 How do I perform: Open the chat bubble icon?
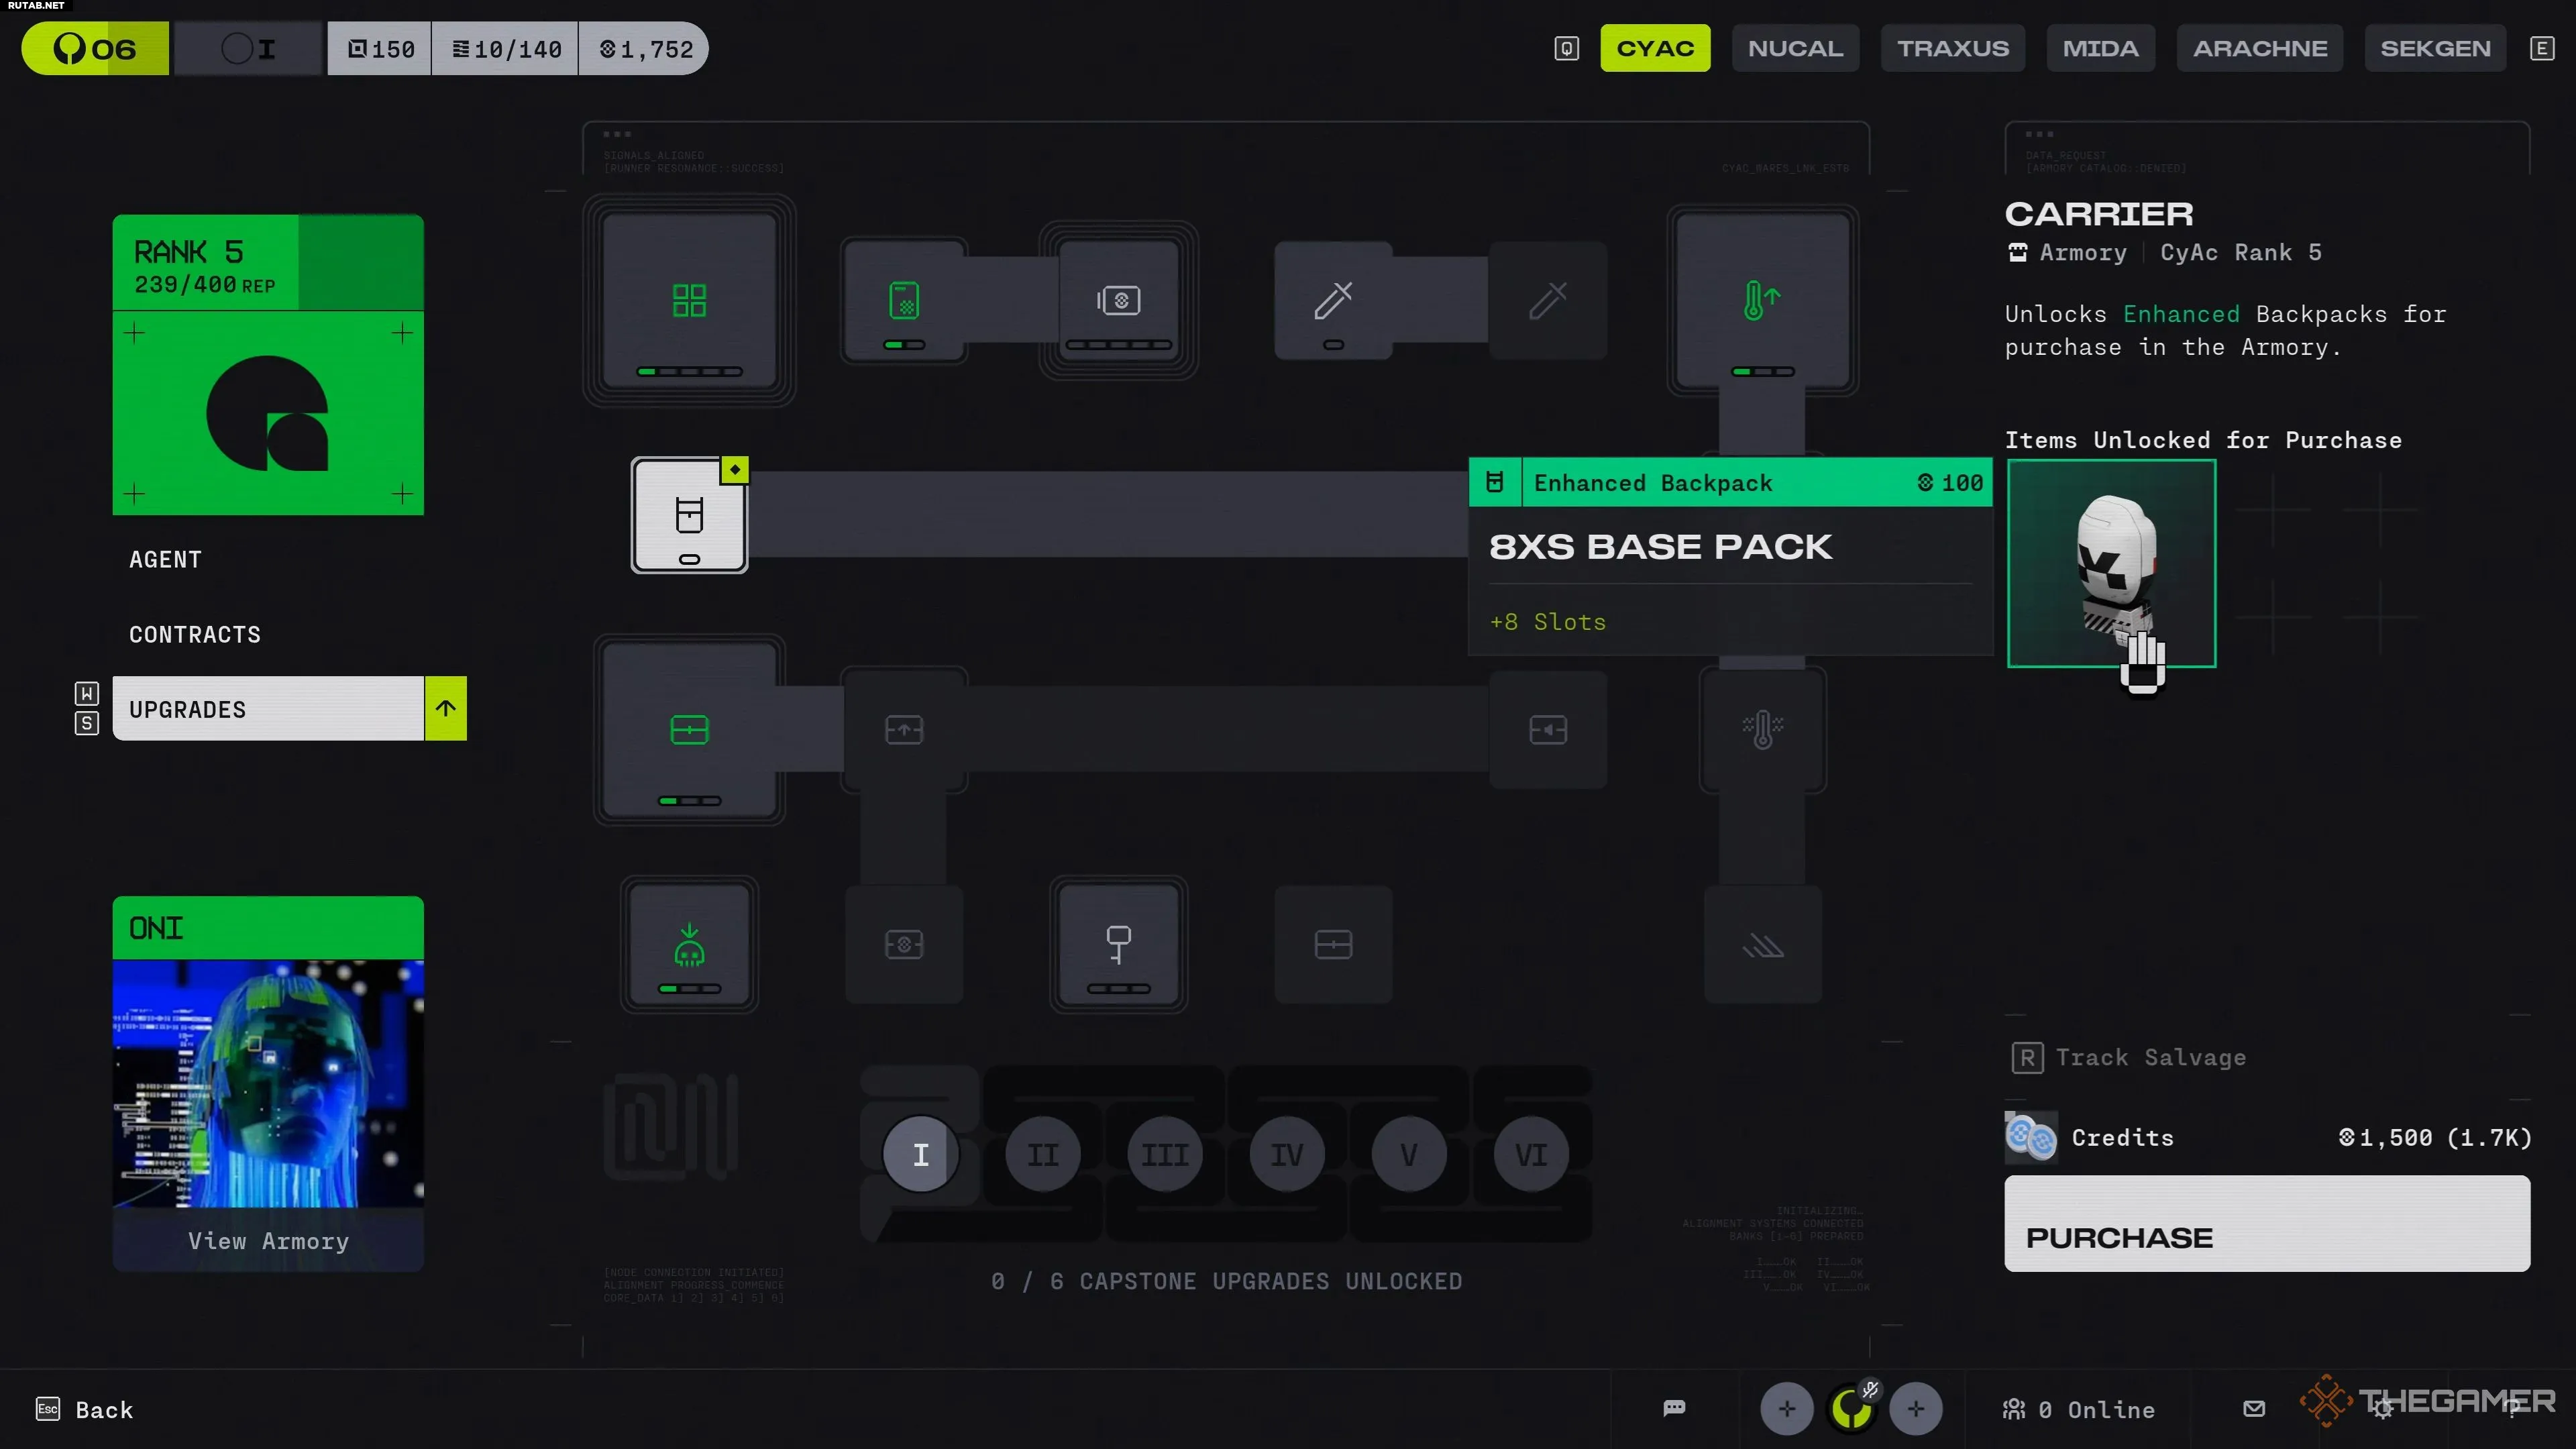point(1674,1408)
